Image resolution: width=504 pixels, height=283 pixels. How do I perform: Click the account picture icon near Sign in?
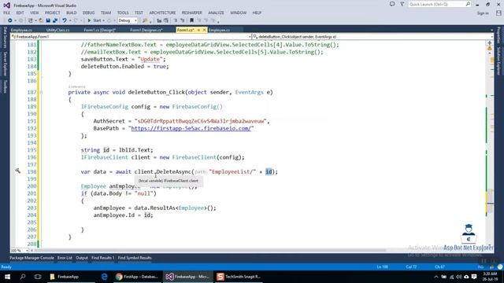point(498,13)
